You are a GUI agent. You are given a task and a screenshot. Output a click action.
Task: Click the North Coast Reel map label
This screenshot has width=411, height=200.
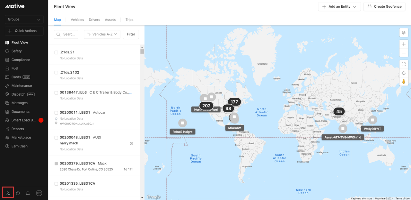click(206, 109)
